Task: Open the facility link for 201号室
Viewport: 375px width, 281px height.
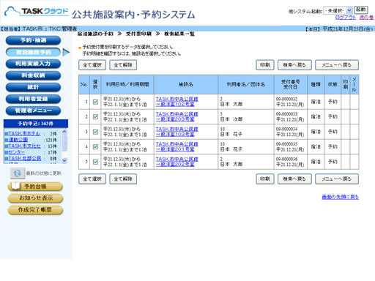Action: [177, 146]
